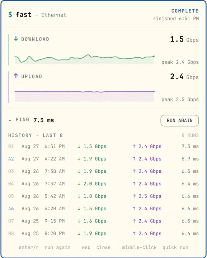Click the 6.3 ms ping in row 03

pos(190,171)
